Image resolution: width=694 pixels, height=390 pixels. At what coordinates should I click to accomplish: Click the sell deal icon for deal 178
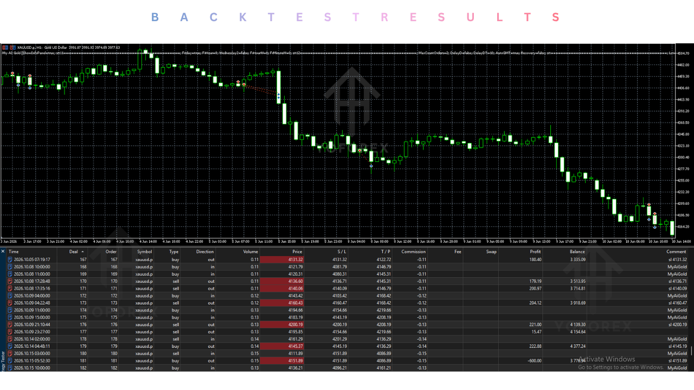[10, 339]
